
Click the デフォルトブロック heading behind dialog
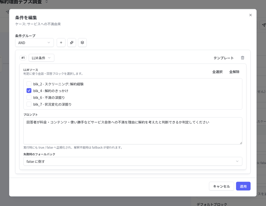pyautogui.click(x=212, y=204)
